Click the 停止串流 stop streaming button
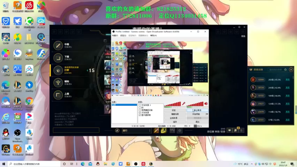The width and height of the screenshot is (297, 167). pyautogui.click(x=198, y=110)
